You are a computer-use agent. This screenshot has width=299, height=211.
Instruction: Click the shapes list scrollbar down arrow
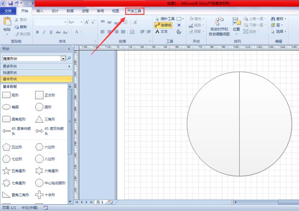[x=70, y=201]
